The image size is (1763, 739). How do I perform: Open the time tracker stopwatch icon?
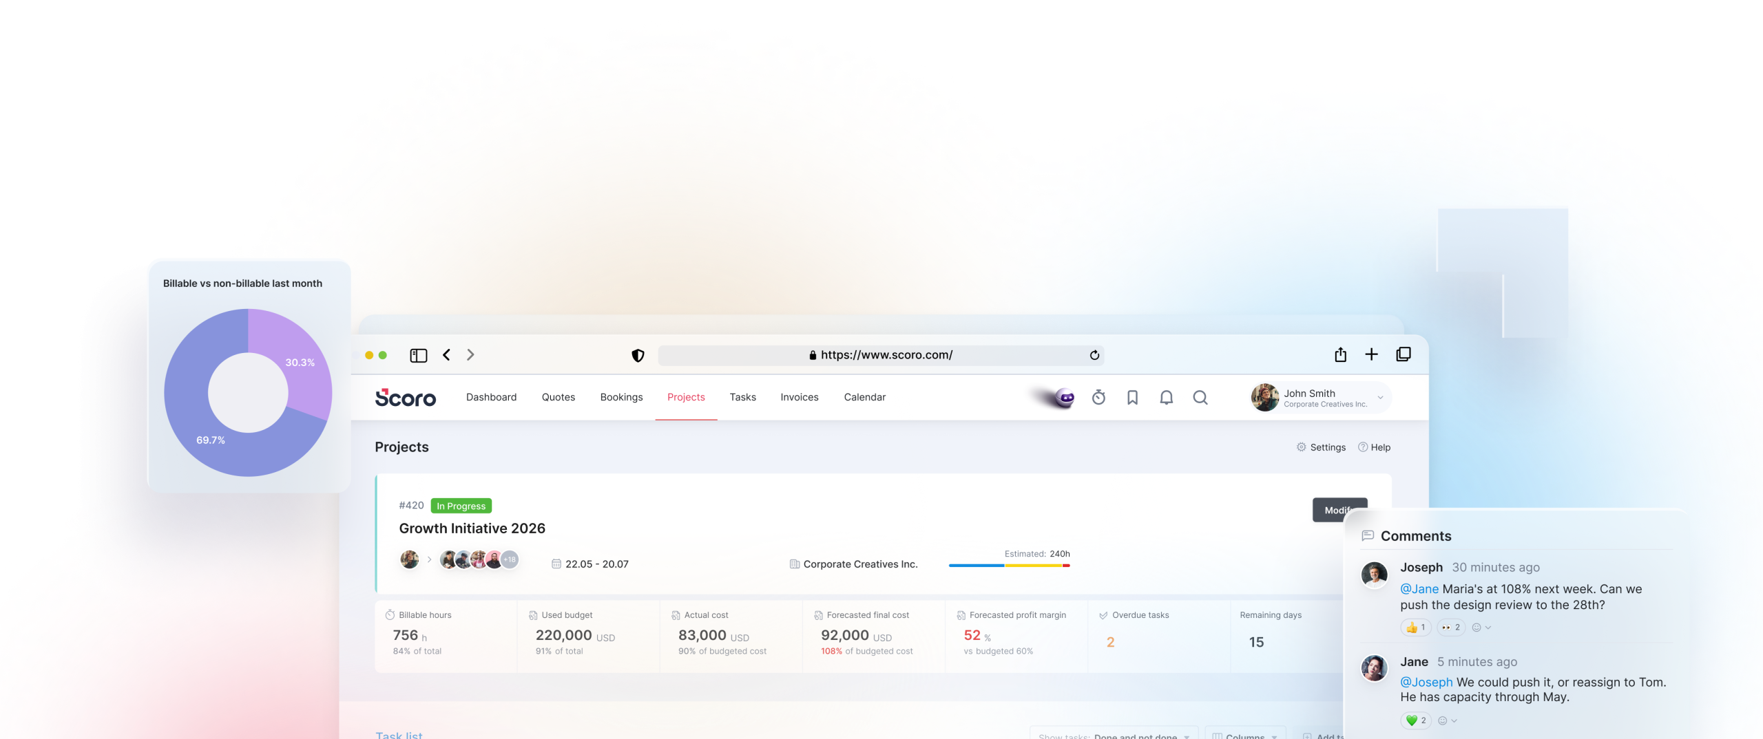[1098, 397]
